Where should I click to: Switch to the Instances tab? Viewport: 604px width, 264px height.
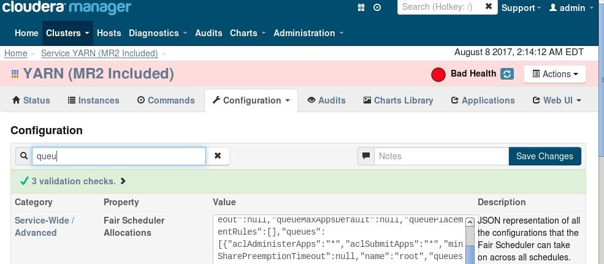pyautogui.click(x=93, y=100)
